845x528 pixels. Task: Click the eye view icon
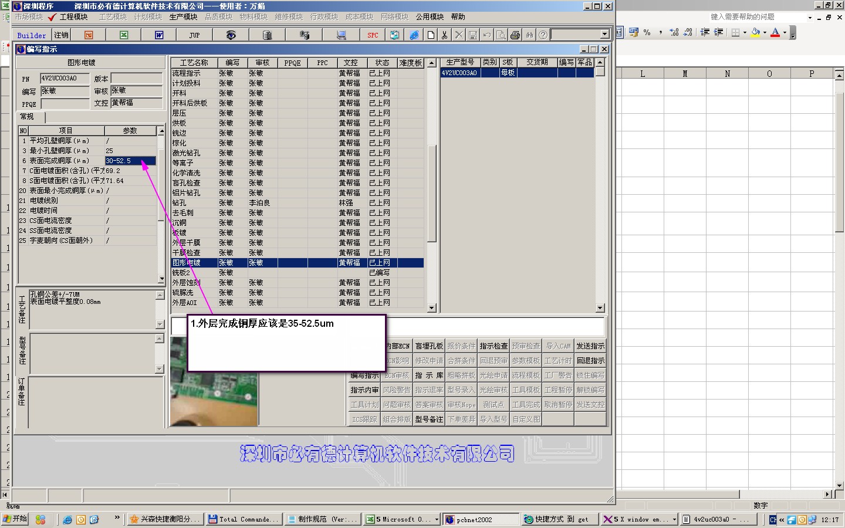coord(231,35)
